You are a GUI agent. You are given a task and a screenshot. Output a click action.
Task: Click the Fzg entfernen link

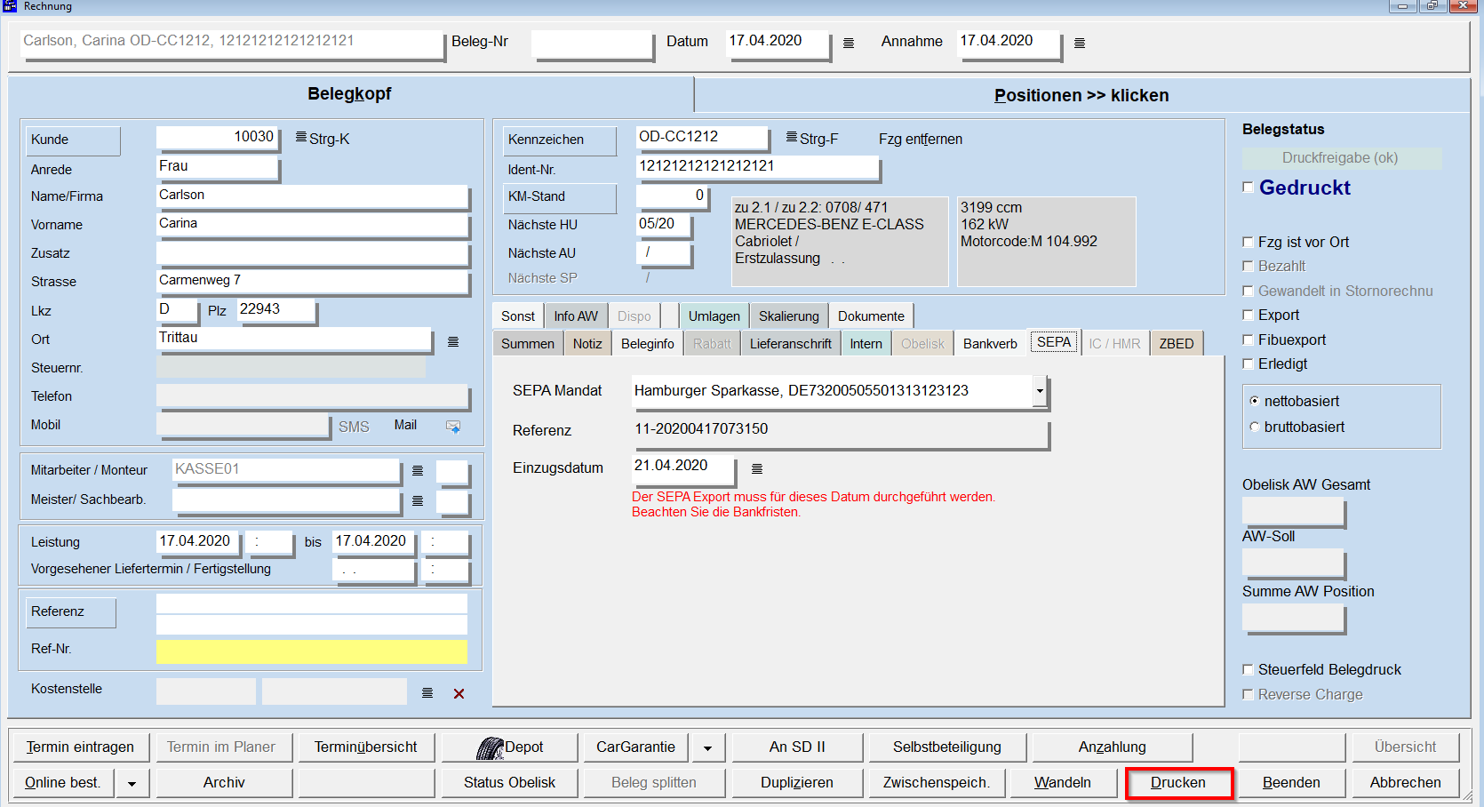921,139
